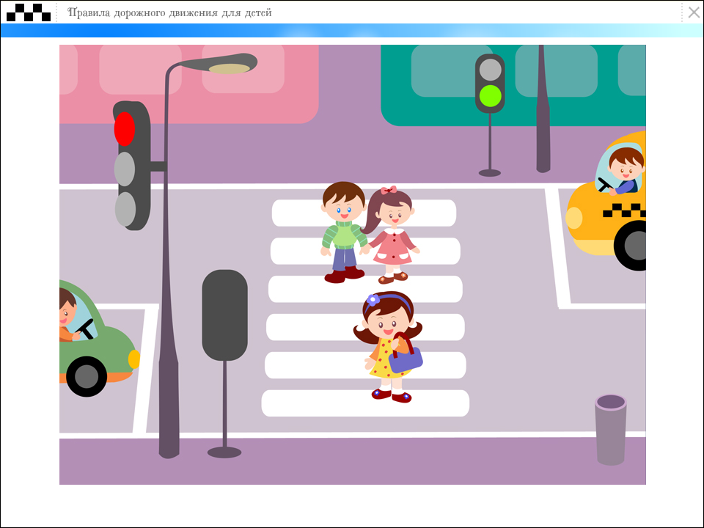Click the top grey lamp above the green light

point(490,70)
